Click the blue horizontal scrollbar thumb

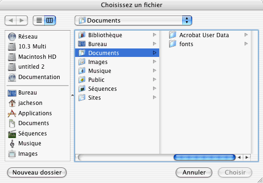[x=205, y=158]
